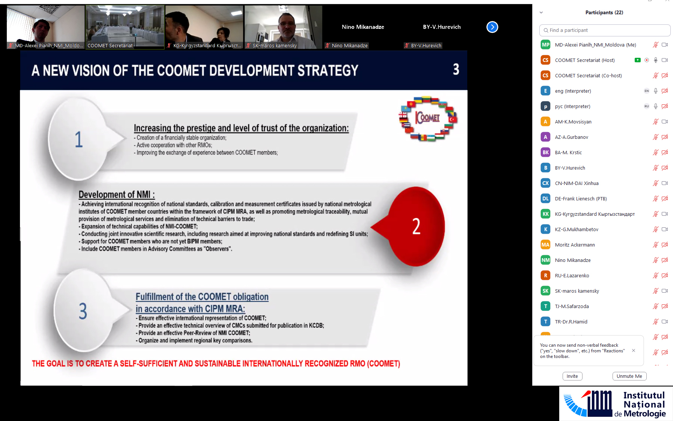
Task: Click the microphone icon of eng (Interpreter)
Action: 655,91
